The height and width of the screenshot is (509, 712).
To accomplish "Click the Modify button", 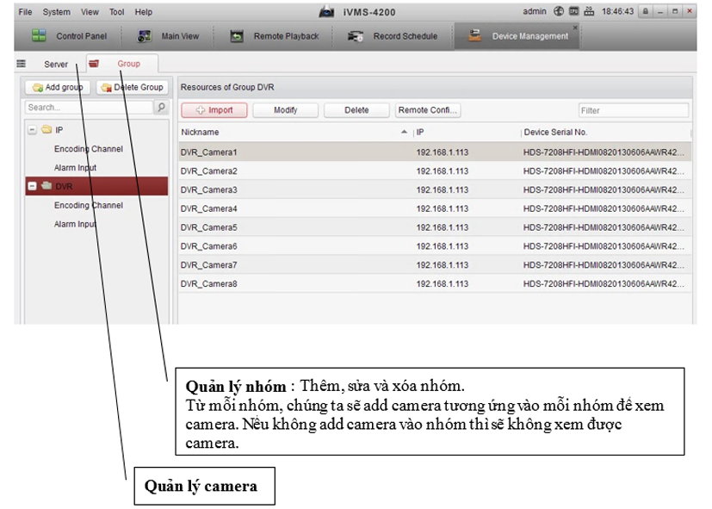I will [285, 110].
